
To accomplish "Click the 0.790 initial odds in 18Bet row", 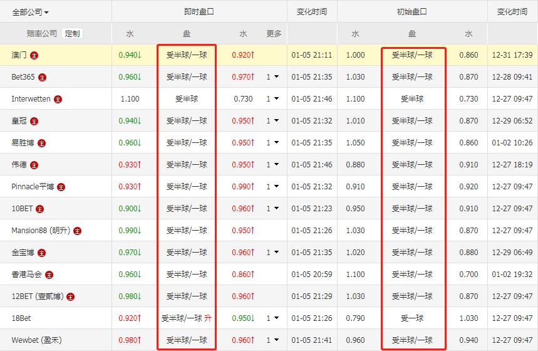I will (356, 318).
